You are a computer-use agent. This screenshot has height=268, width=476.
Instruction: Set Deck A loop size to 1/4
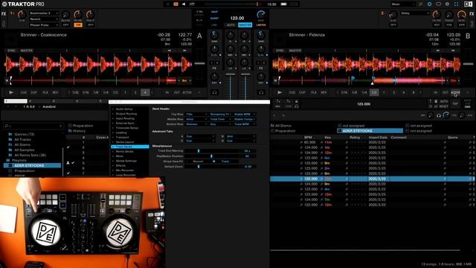106,92
